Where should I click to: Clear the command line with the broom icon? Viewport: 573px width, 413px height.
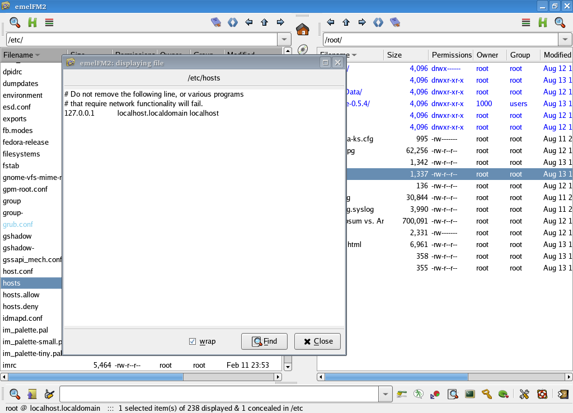click(49, 394)
